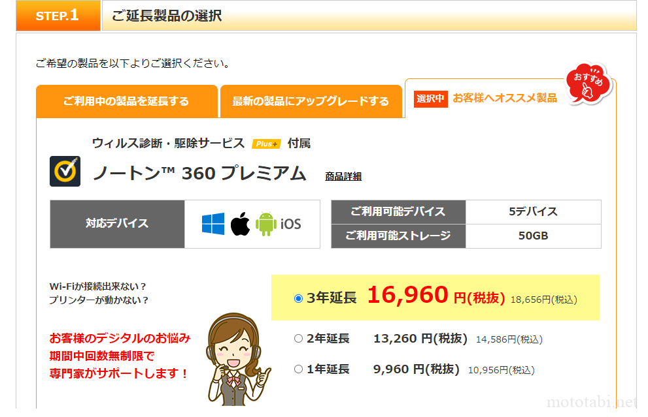
Task: Click the 14,586円(税込) text
Action: coord(509,339)
